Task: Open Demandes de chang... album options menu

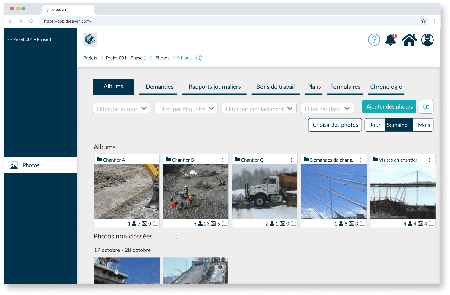Action: point(360,160)
